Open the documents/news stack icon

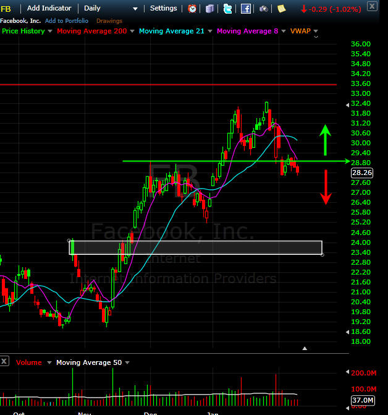(210, 9)
